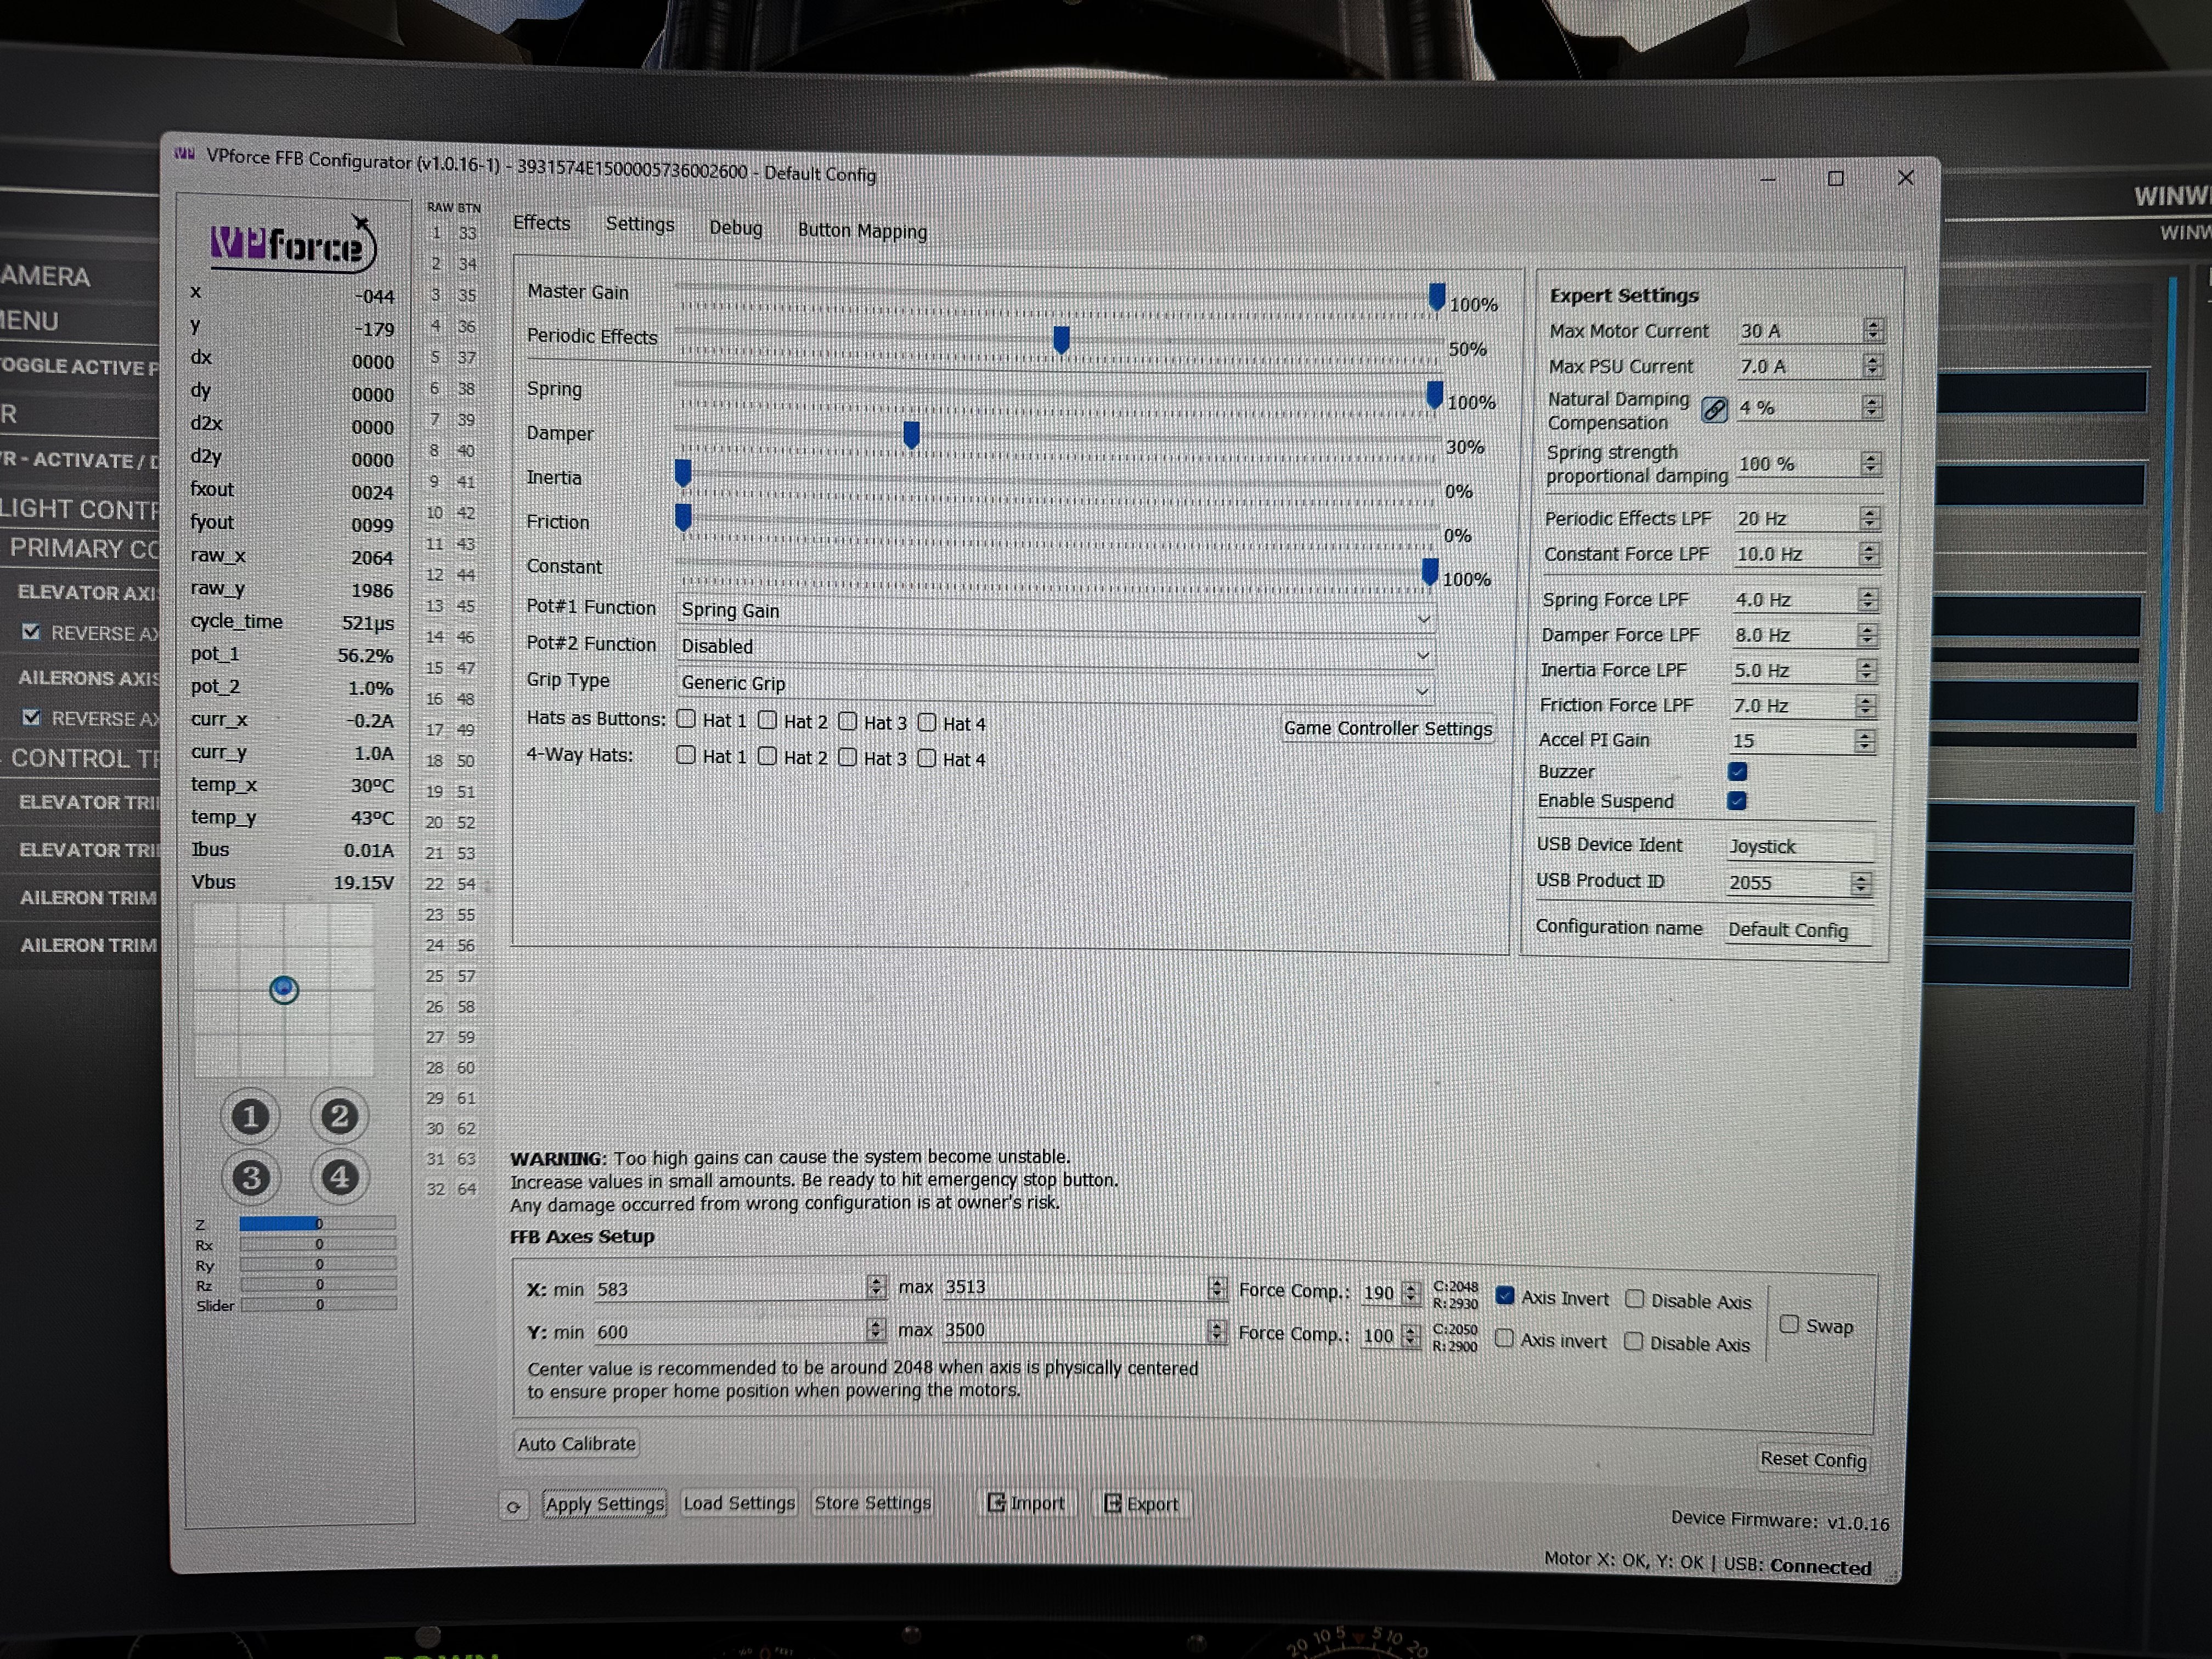2212x1659 pixels.
Task: Click the Auto Calibrate button
Action: coord(576,1443)
